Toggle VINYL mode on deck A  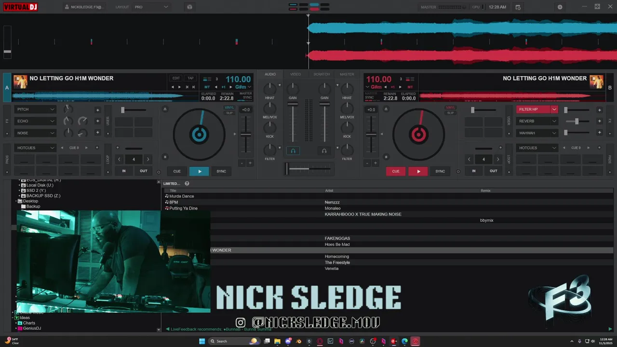point(229,107)
